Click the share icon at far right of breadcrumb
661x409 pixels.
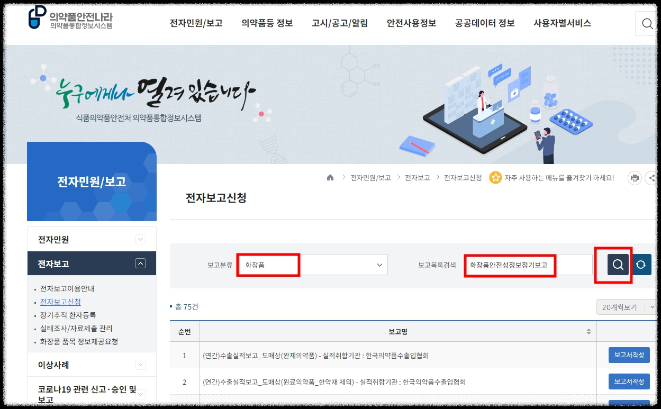coord(652,178)
